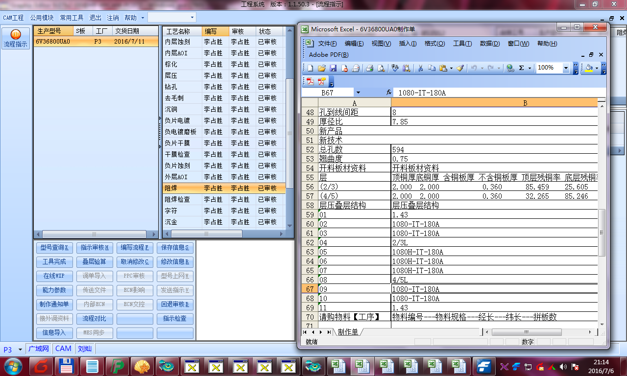Click the 信息导入 button
Screen dimensions: 627x376
pos(54,332)
